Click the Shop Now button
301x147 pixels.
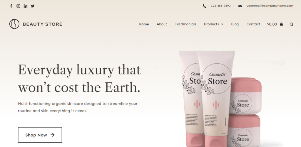click(40, 135)
